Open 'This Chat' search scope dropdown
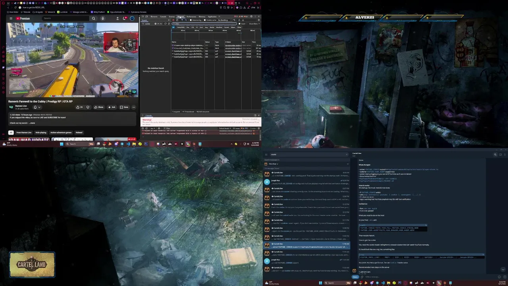This screenshot has height=286, width=508. (273, 164)
